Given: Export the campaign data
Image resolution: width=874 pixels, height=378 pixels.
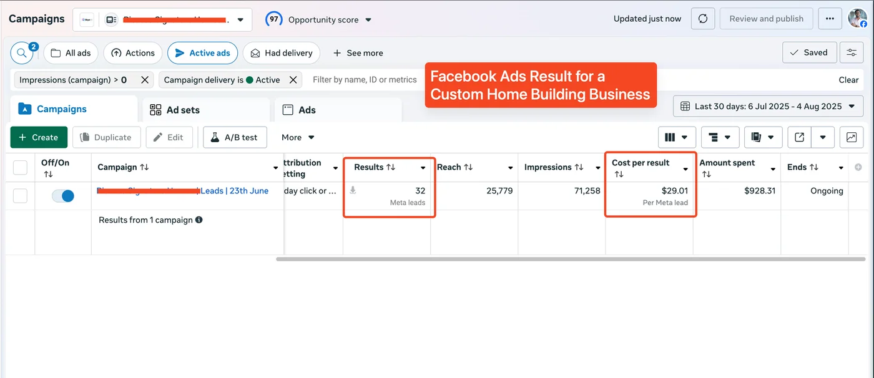Looking at the screenshot, I should coord(799,137).
